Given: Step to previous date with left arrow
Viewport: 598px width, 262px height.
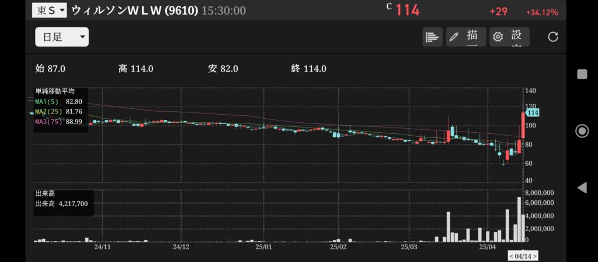Looking at the screenshot, I should pyautogui.click(x=512, y=256).
